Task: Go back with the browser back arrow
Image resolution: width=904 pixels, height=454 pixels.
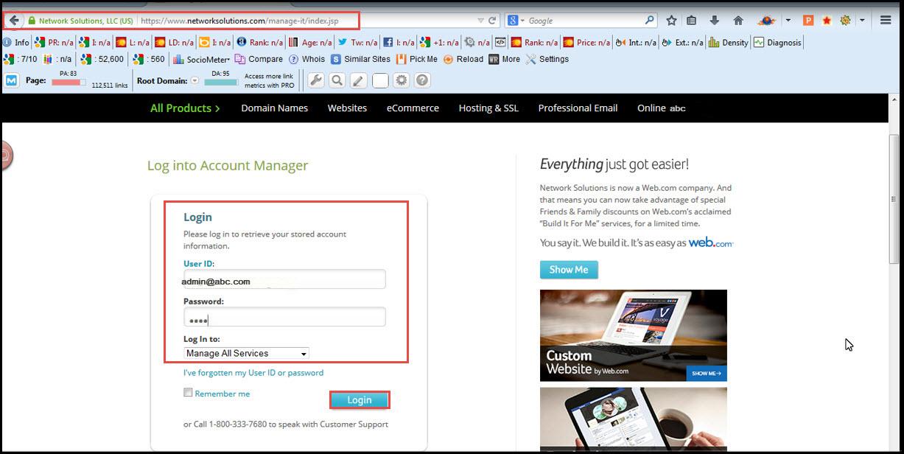Action: coord(14,21)
